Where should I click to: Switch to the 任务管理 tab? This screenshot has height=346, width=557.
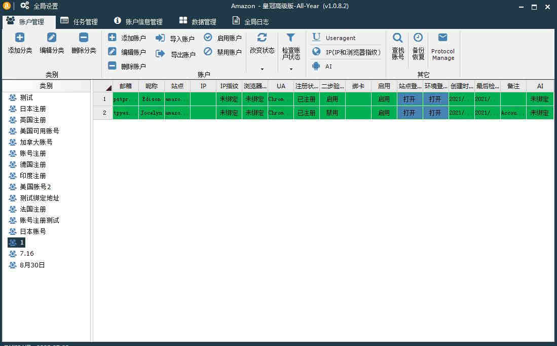coord(79,22)
